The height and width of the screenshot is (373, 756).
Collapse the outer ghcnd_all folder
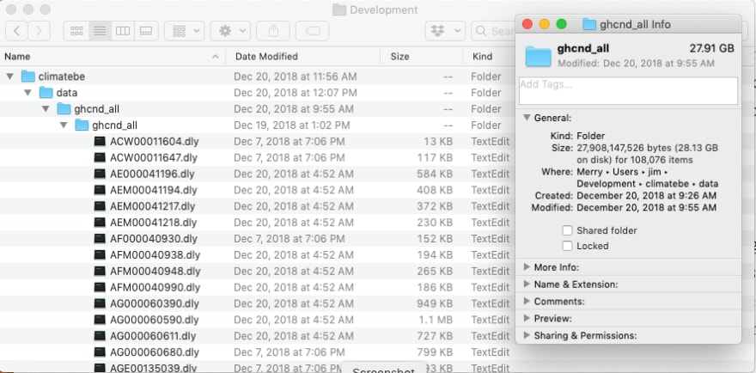46,108
